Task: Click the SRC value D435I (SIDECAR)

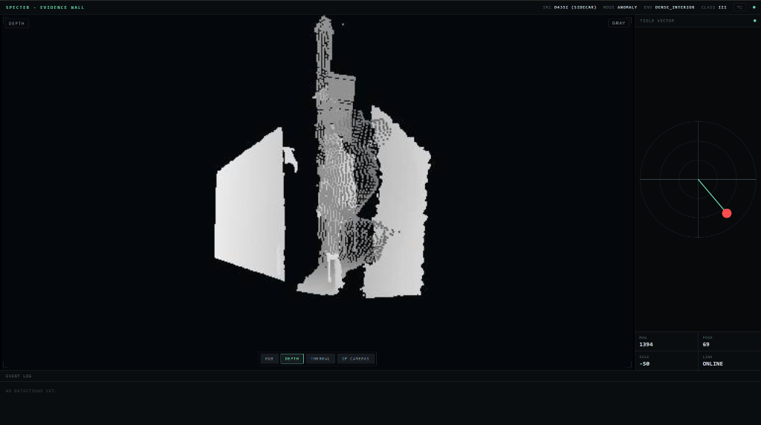Action: click(x=575, y=7)
